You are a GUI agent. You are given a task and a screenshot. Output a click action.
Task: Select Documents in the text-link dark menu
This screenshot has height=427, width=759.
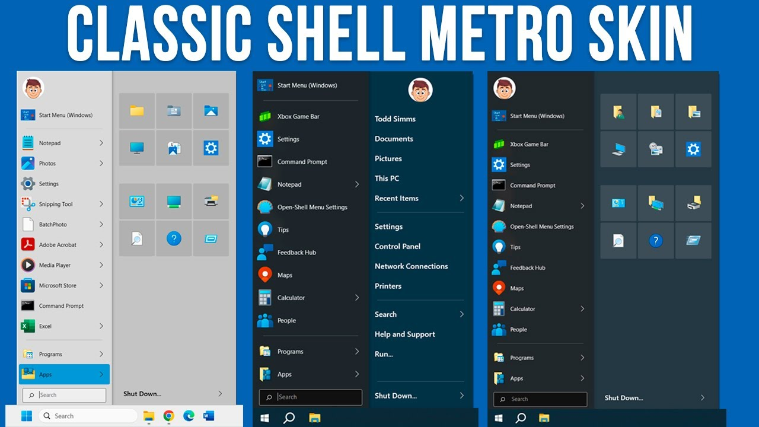tap(394, 139)
